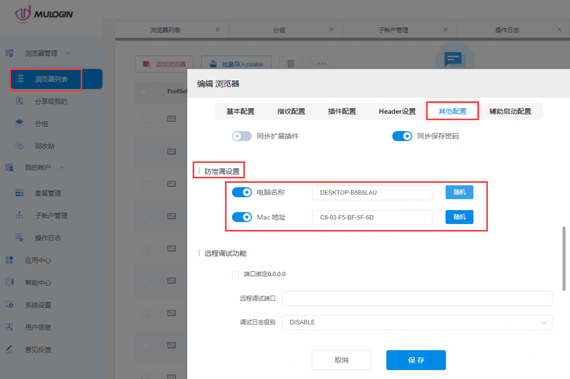Open the three-dots more options button
Screen dimensions: 570x379
tap(322, 64)
